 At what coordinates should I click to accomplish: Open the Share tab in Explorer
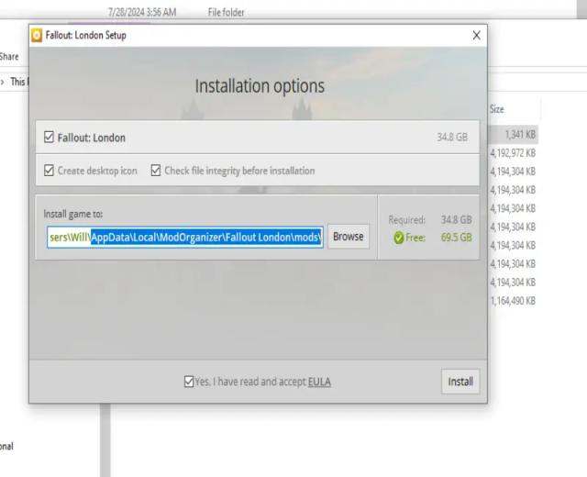click(9, 57)
